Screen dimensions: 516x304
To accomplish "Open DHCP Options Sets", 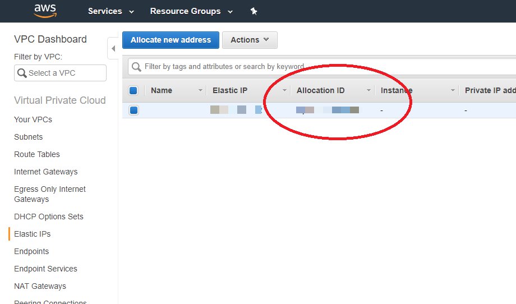I will 49,217.
